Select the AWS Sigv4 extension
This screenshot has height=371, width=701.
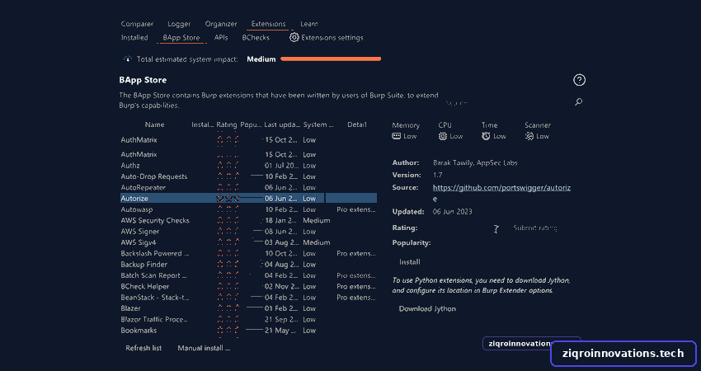pos(248,242)
